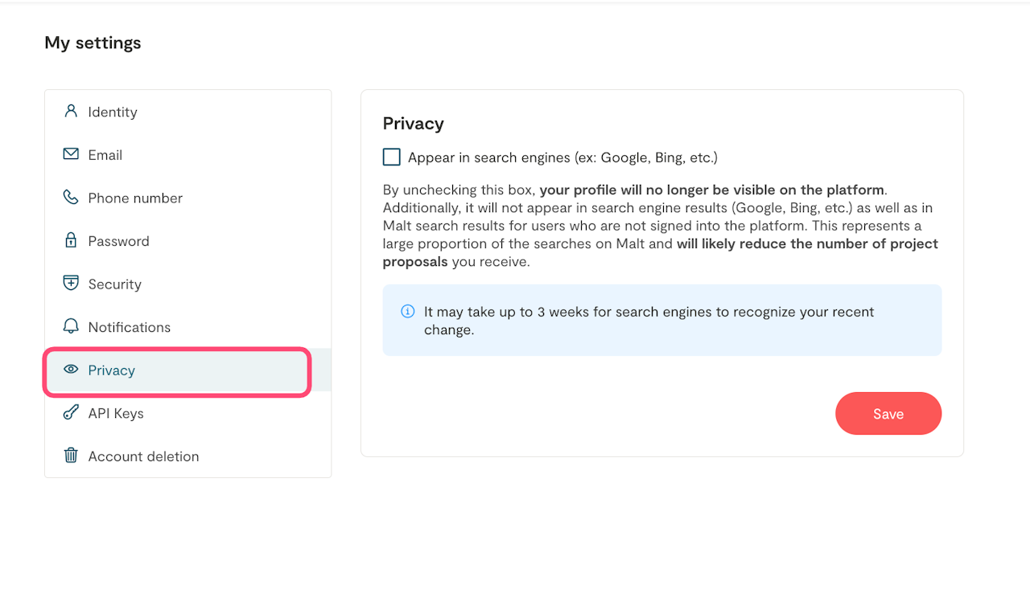Switch to Notifications settings

[x=130, y=327]
